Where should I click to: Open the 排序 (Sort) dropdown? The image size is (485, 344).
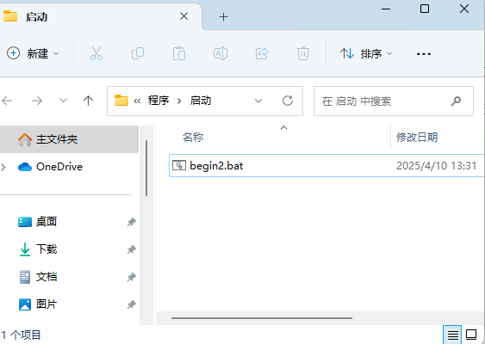coord(366,53)
